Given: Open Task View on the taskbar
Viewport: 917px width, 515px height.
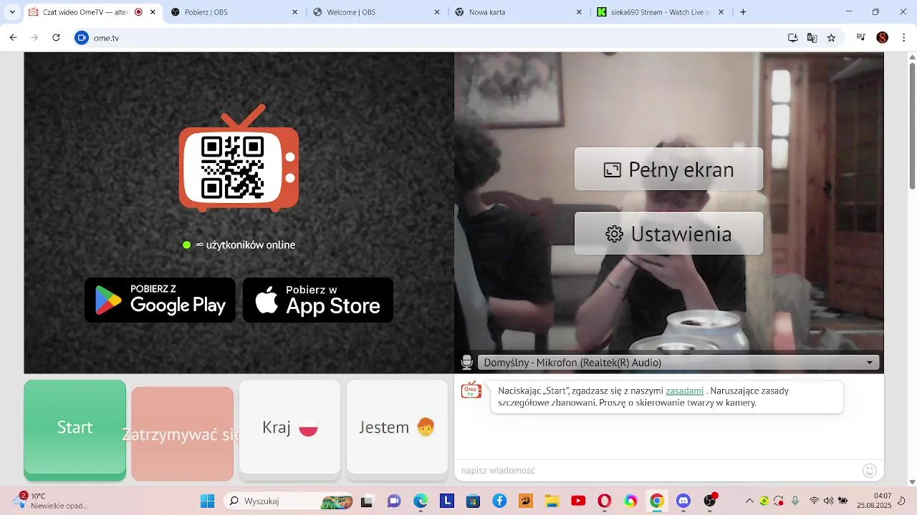Looking at the screenshot, I should [x=367, y=501].
